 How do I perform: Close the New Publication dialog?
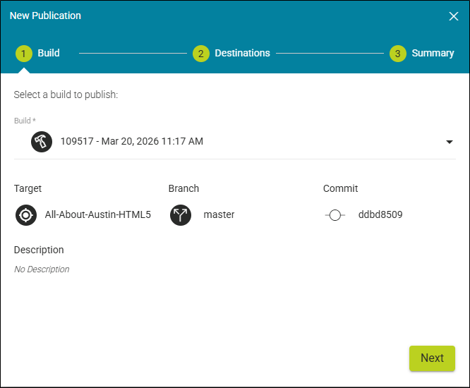click(454, 16)
